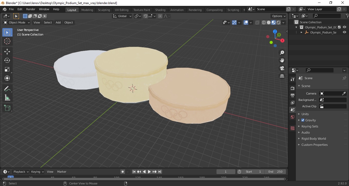Switch to the Shading workspace tab

160,10
